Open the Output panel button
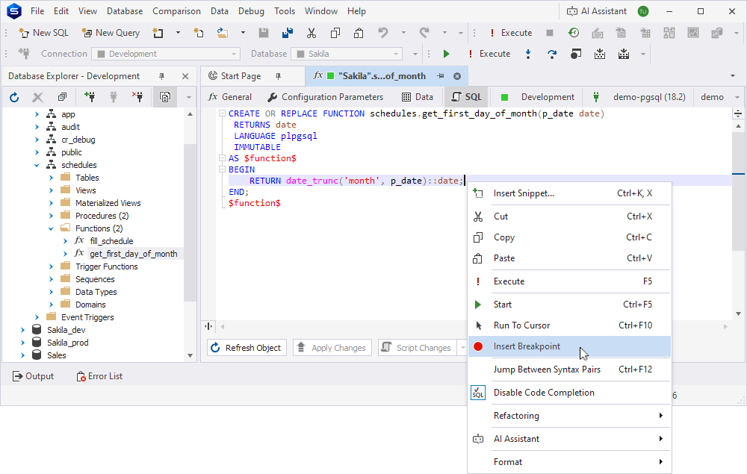747x474 pixels. pos(33,376)
